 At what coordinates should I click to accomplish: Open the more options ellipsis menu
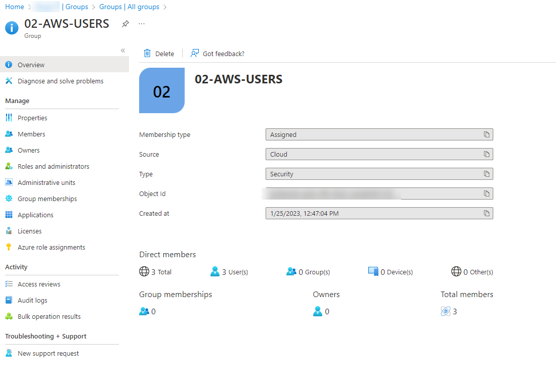(x=142, y=24)
